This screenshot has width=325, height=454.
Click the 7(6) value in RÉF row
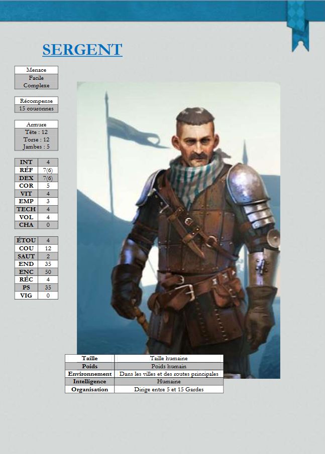pyautogui.click(x=48, y=170)
